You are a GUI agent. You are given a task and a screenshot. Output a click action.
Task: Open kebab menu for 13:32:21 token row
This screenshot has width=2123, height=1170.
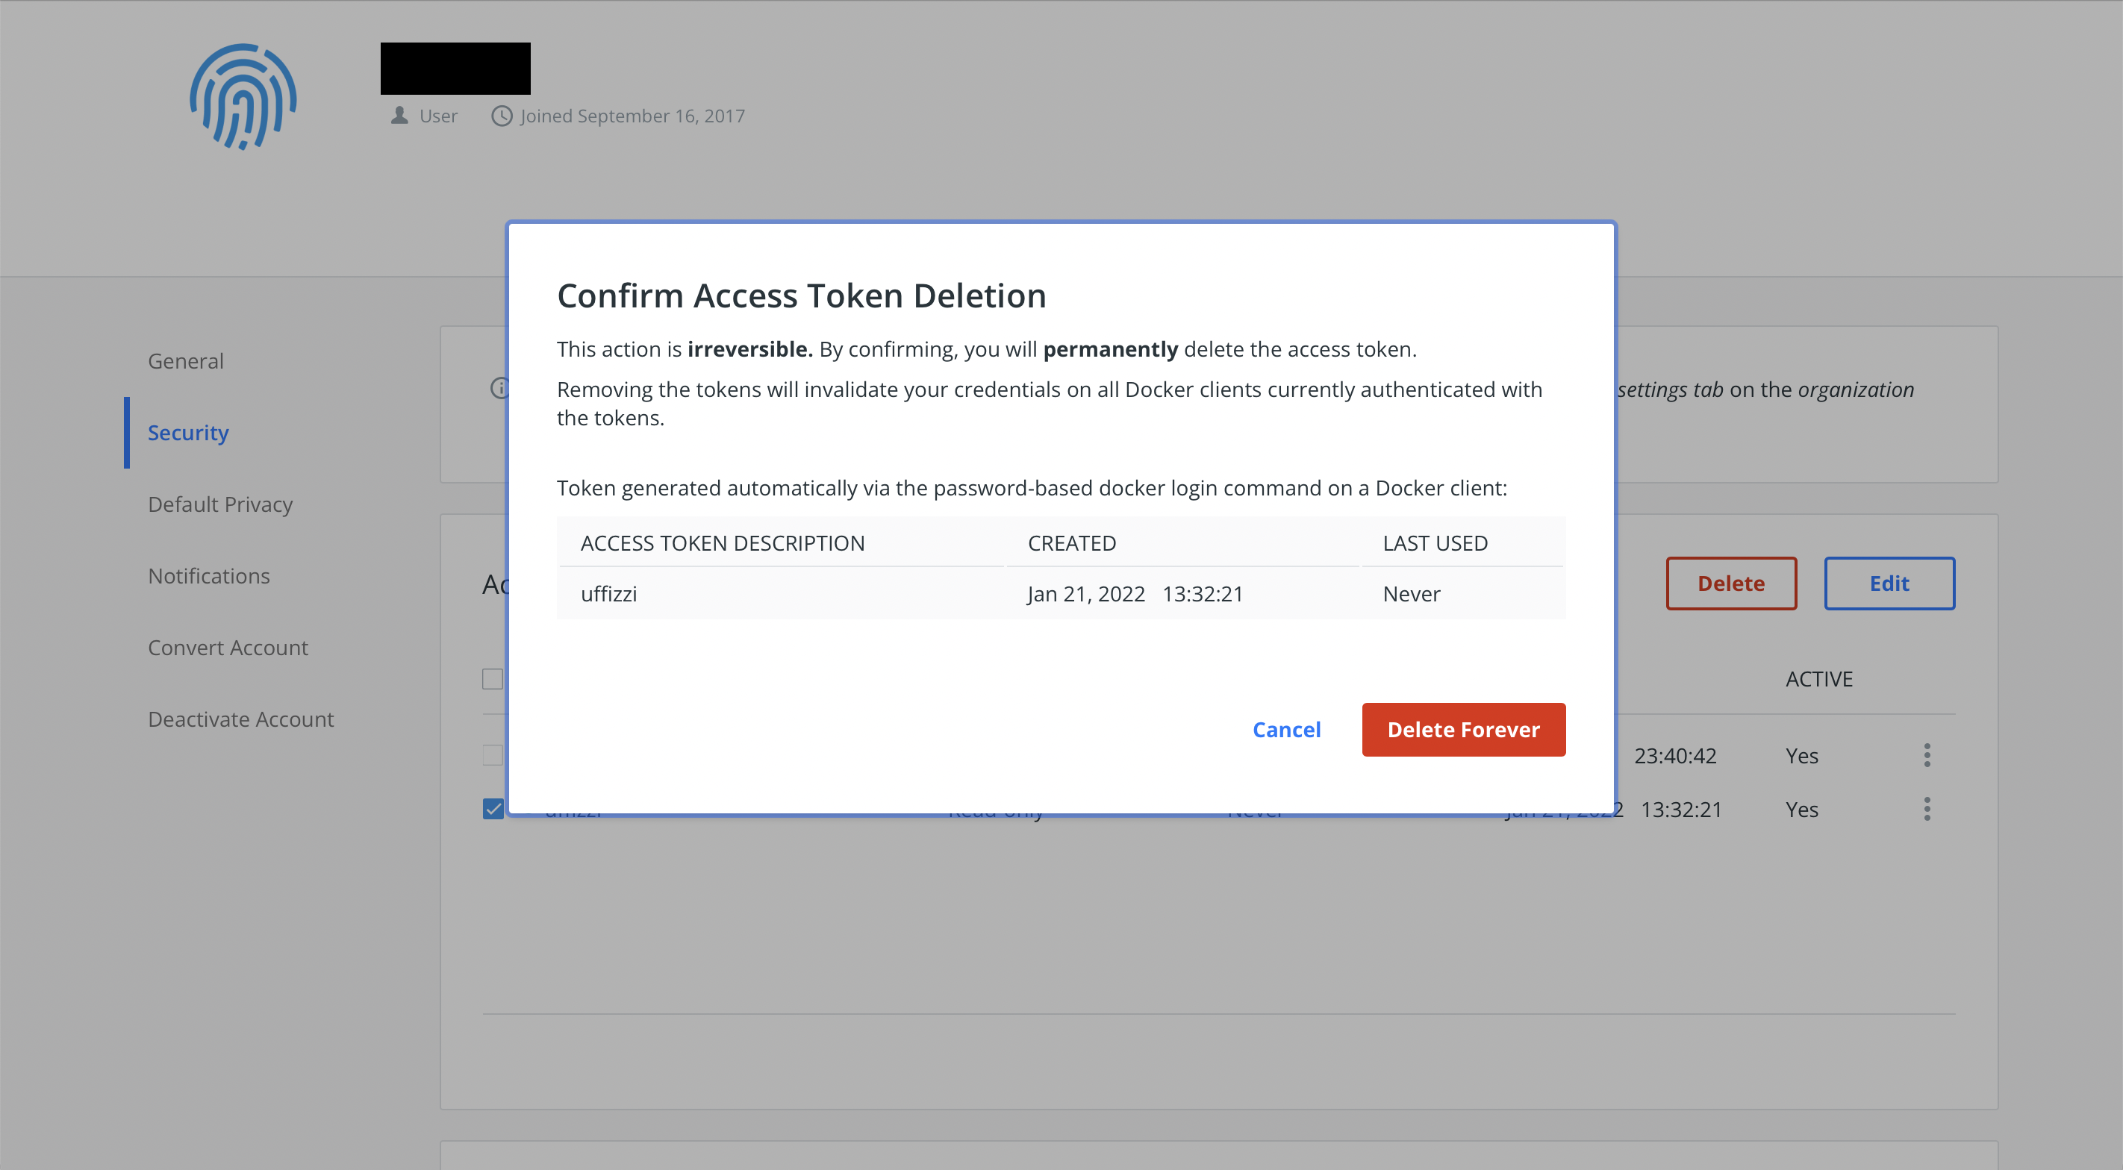point(1926,809)
